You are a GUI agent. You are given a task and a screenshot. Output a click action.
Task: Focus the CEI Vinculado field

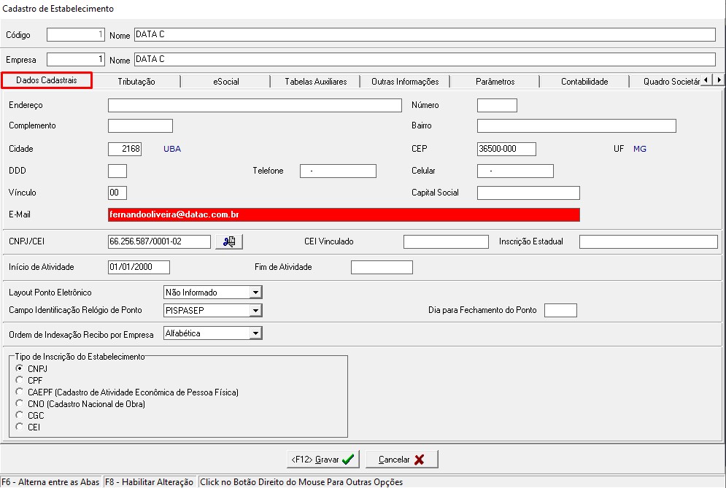point(446,241)
